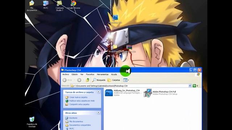Screen dimensions: 232x130
Task: Minimize the Photoshop CS4 window
Action: [191, 70]
